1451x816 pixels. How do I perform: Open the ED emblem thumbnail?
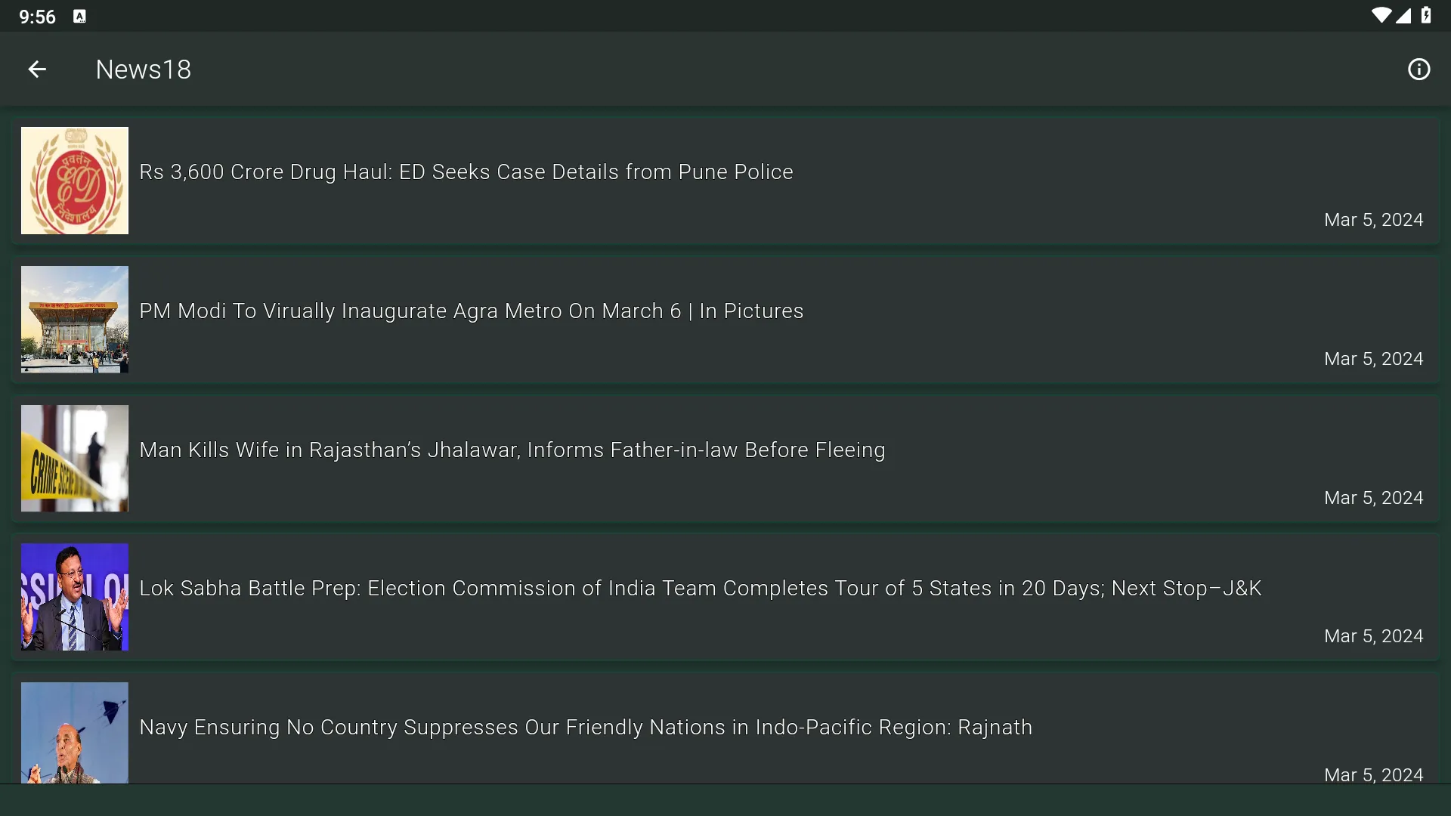tap(75, 181)
